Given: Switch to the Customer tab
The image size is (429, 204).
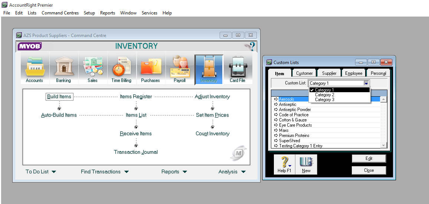Looking at the screenshot, I should [304, 73].
